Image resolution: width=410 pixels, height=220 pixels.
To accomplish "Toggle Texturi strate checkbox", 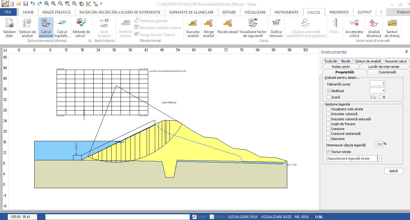I will [328, 152].
